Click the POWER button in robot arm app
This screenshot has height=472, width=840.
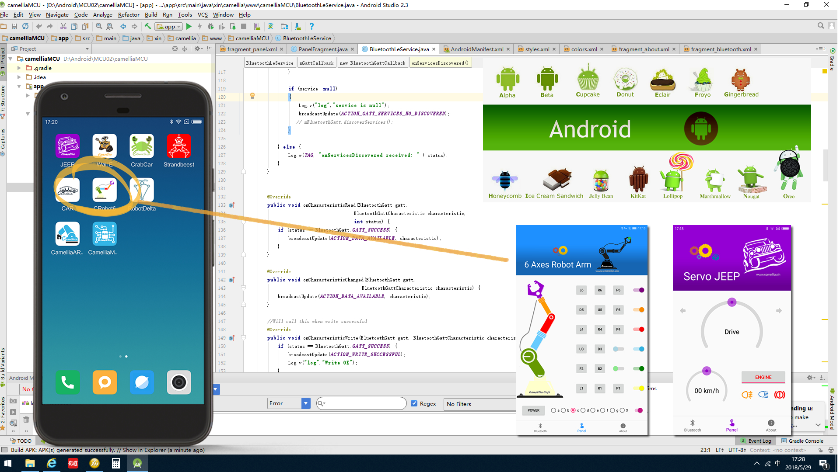[x=533, y=410]
